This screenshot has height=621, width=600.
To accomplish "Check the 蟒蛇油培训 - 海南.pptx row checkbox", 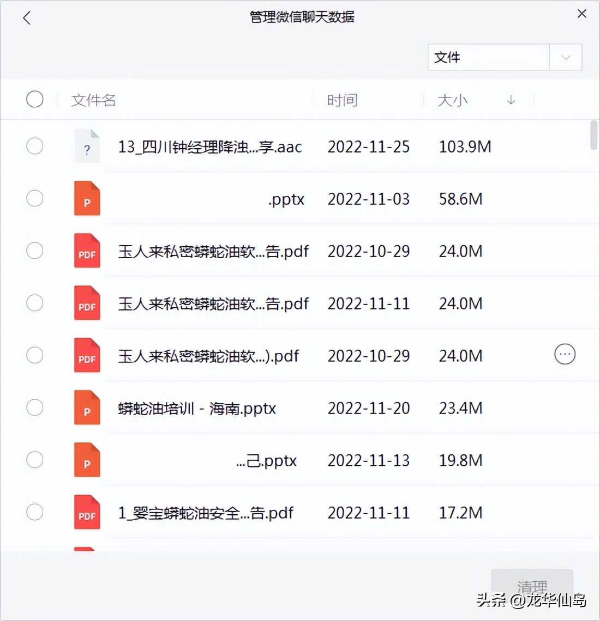I will (x=35, y=407).
